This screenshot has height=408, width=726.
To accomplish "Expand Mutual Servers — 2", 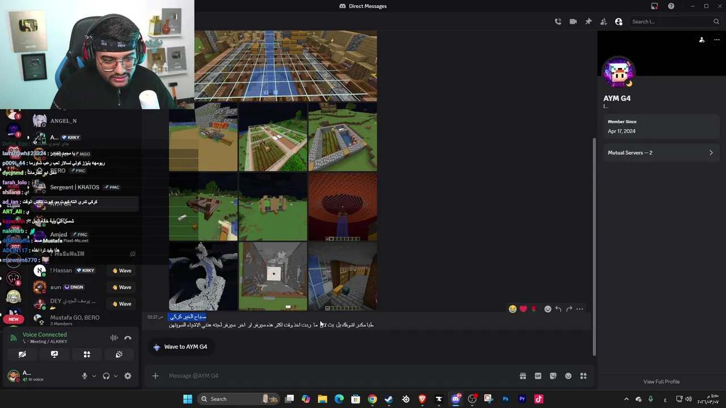I will (x=661, y=152).
